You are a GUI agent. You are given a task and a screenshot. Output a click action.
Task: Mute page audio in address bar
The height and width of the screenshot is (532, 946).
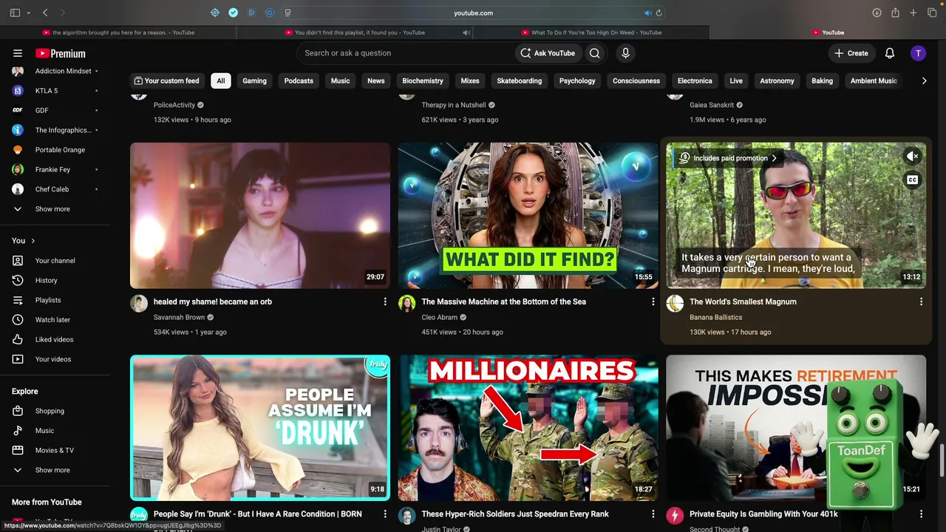tap(647, 13)
